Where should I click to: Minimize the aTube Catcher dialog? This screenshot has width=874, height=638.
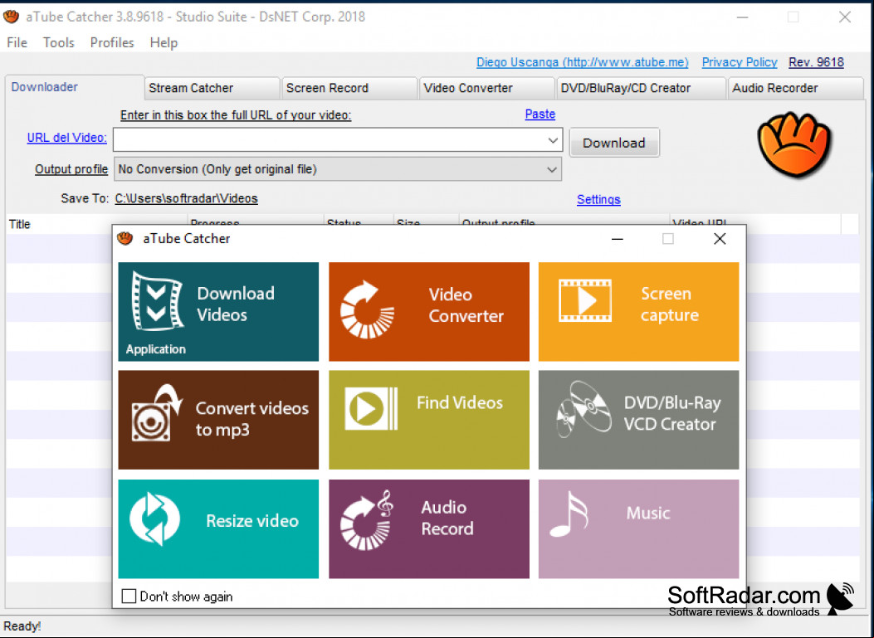point(617,239)
